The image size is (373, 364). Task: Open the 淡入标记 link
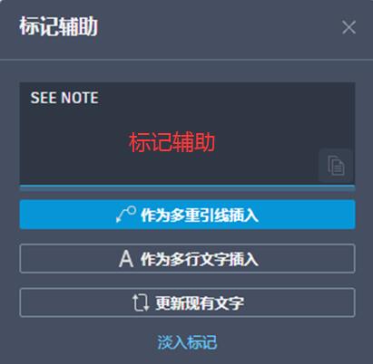pyautogui.click(x=187, y=342)
